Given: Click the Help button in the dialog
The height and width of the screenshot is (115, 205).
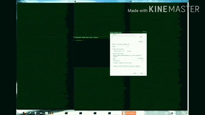Looking at the screenshot, I should tap(142, 73).
